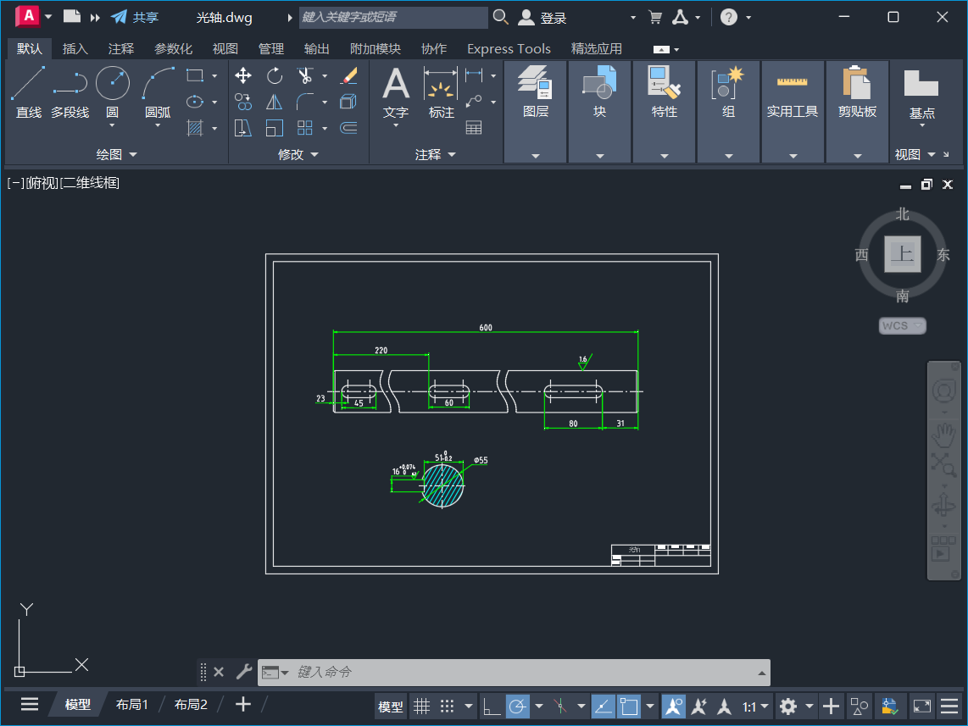Select the 移动 (Move) tool
The width and height of the screenshot is (968, 726).
243,75
